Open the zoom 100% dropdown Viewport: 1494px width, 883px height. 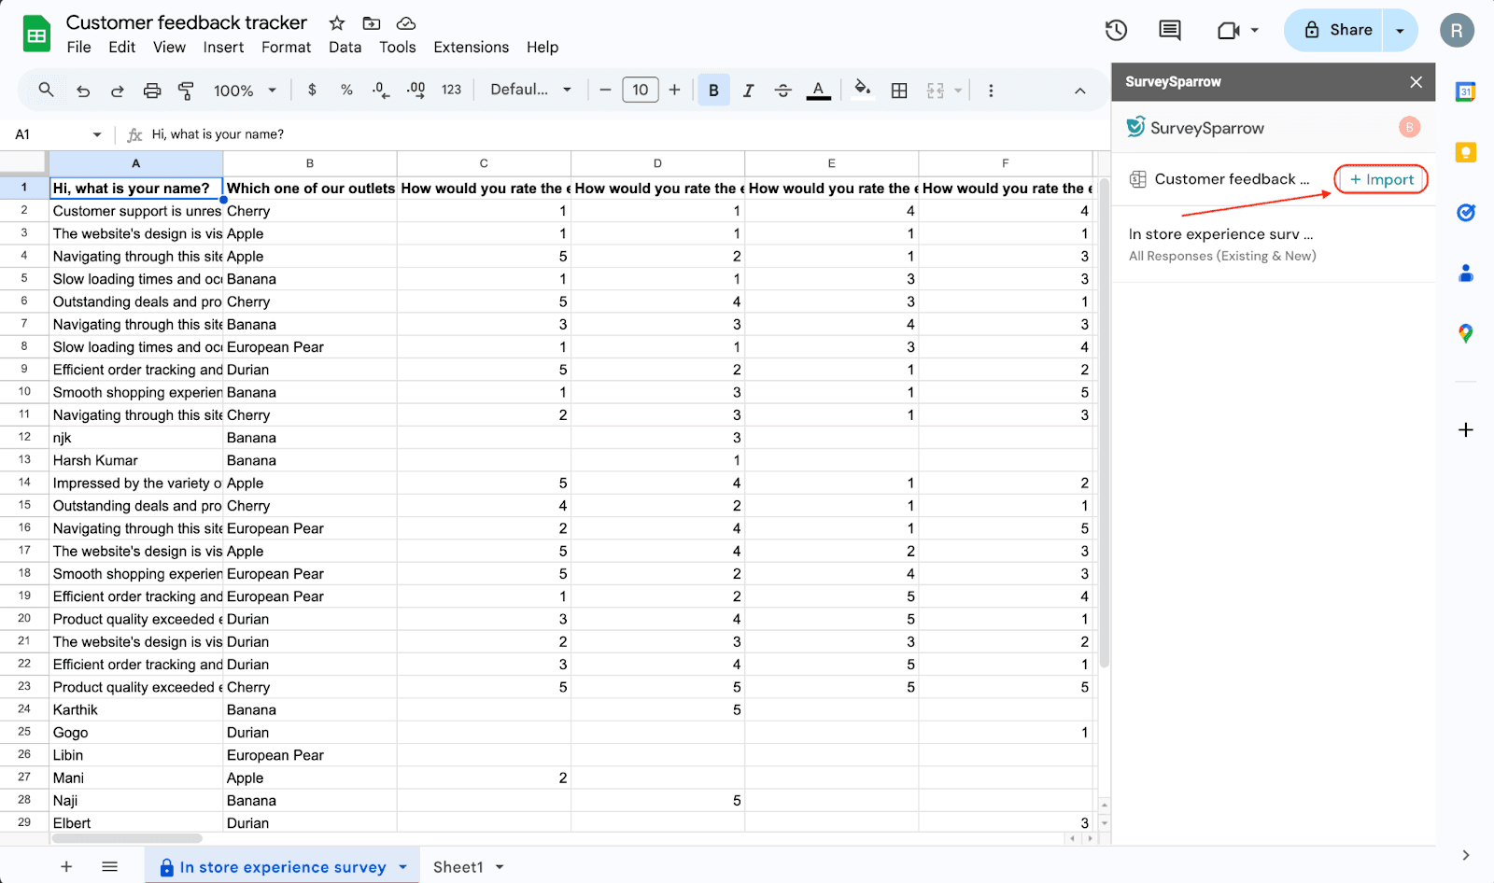[x=245, y=91]
